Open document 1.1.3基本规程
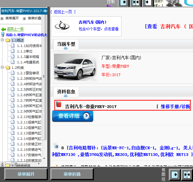The image size is (193, 182). [x=28, y=57]
